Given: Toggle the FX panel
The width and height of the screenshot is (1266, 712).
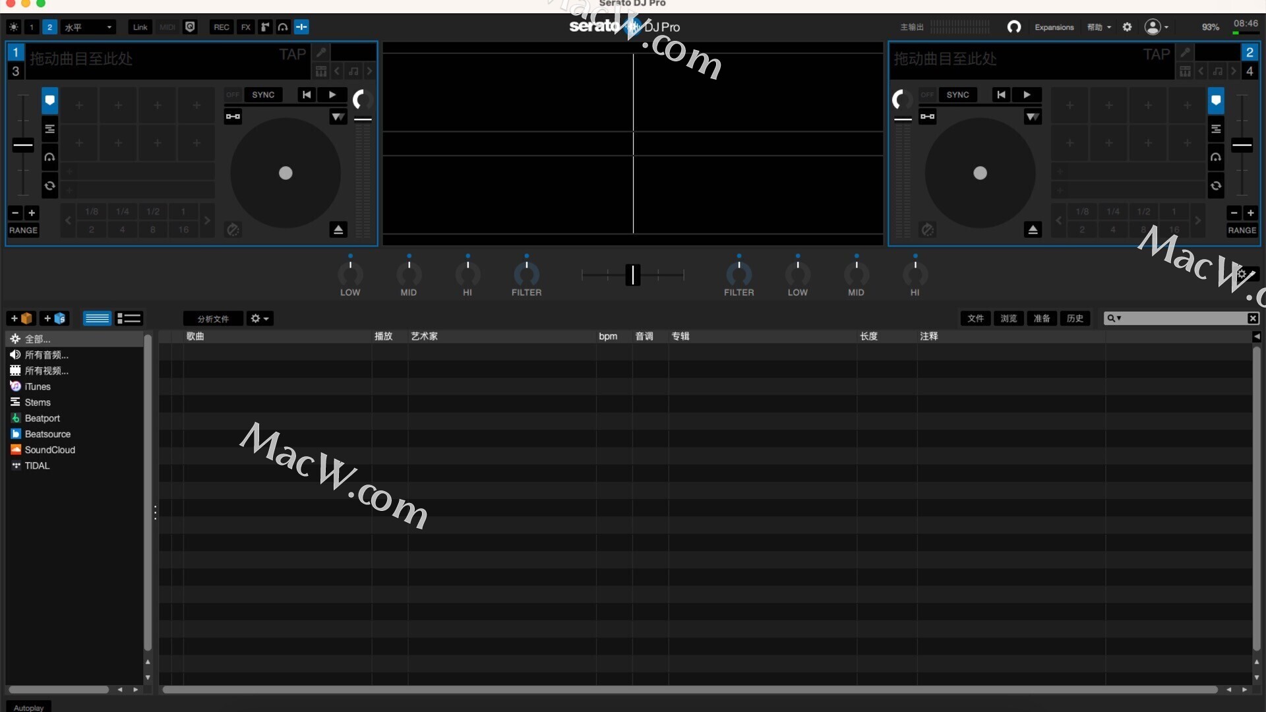Looking at the screenshot, I should [x=245, y=27].
